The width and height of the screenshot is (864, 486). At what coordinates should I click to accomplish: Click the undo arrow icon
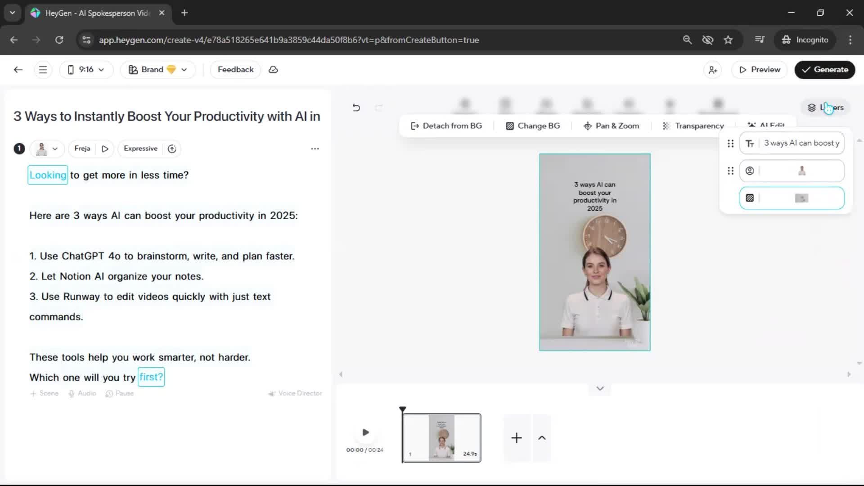coord(356,108)
